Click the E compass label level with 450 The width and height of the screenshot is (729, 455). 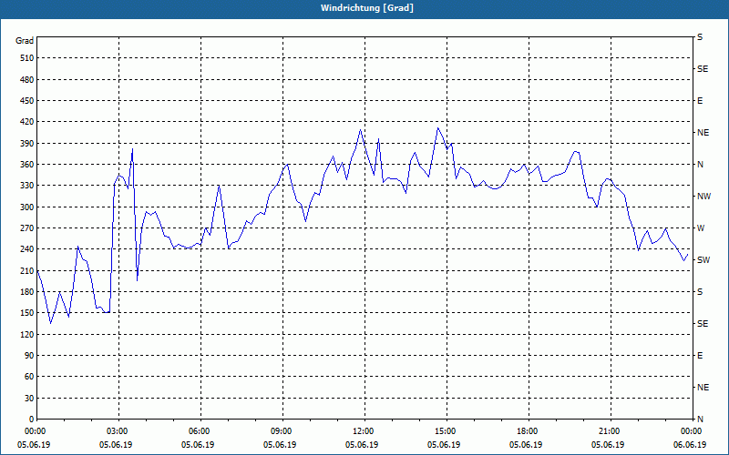(x=700, y=101)
